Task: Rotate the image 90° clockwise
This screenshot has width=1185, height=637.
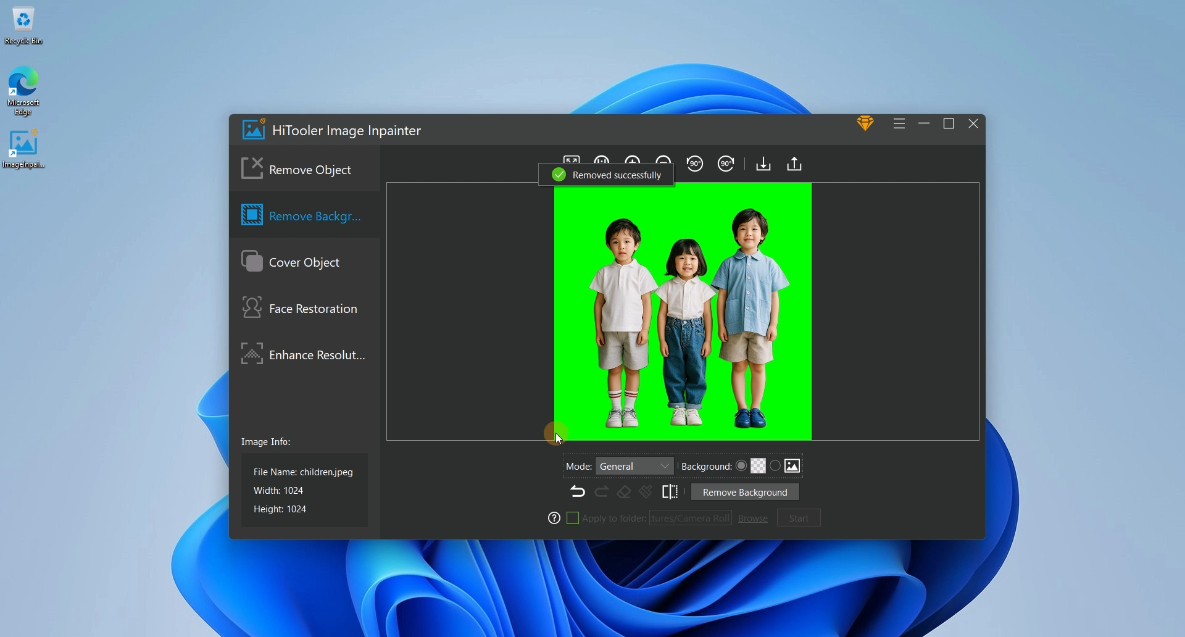Action: click(x=726, y=164)
